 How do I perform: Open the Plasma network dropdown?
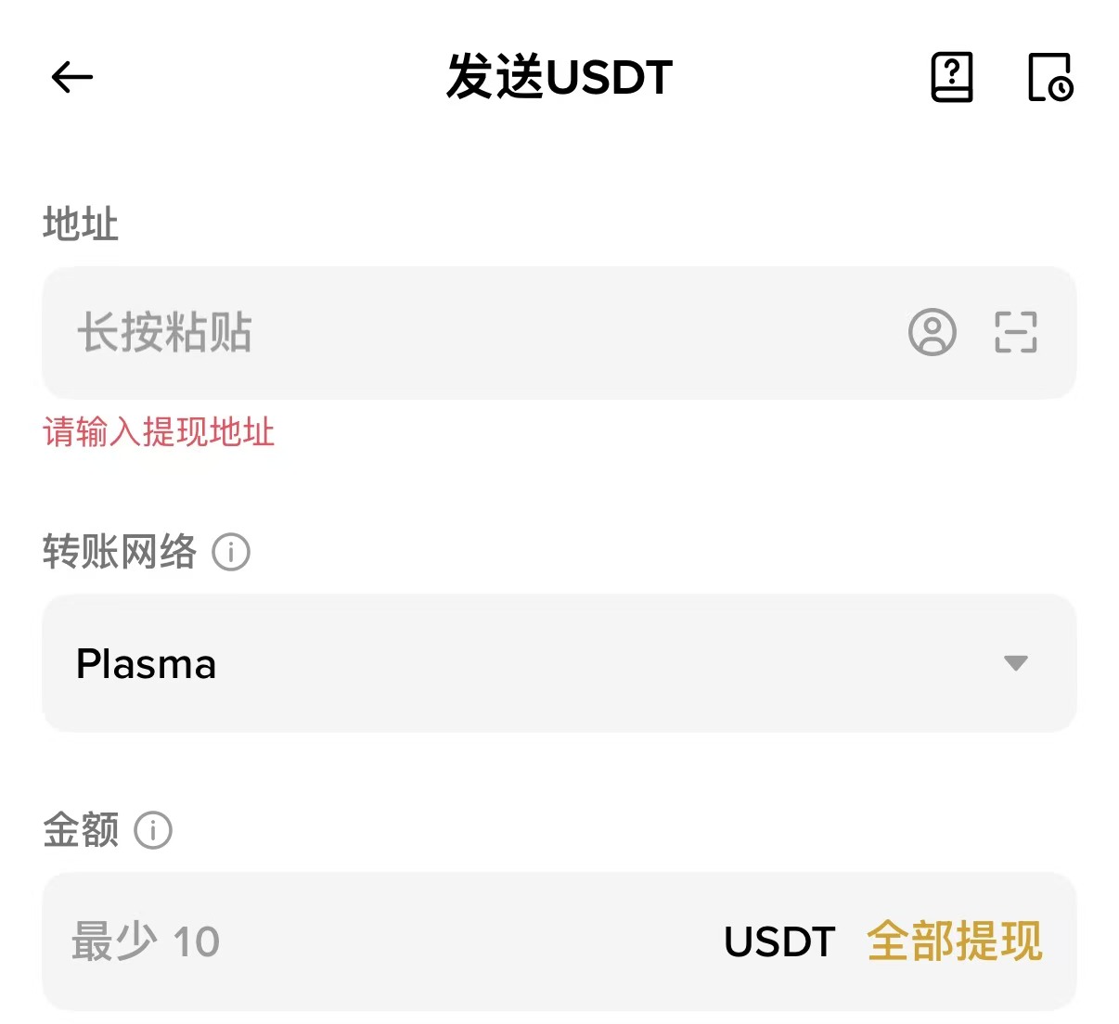pyautogui.click(x=559, y=663)
